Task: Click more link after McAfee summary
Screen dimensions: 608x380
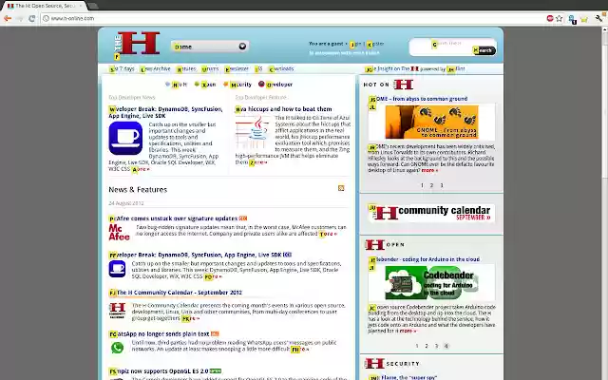Action: click(328, 234)
